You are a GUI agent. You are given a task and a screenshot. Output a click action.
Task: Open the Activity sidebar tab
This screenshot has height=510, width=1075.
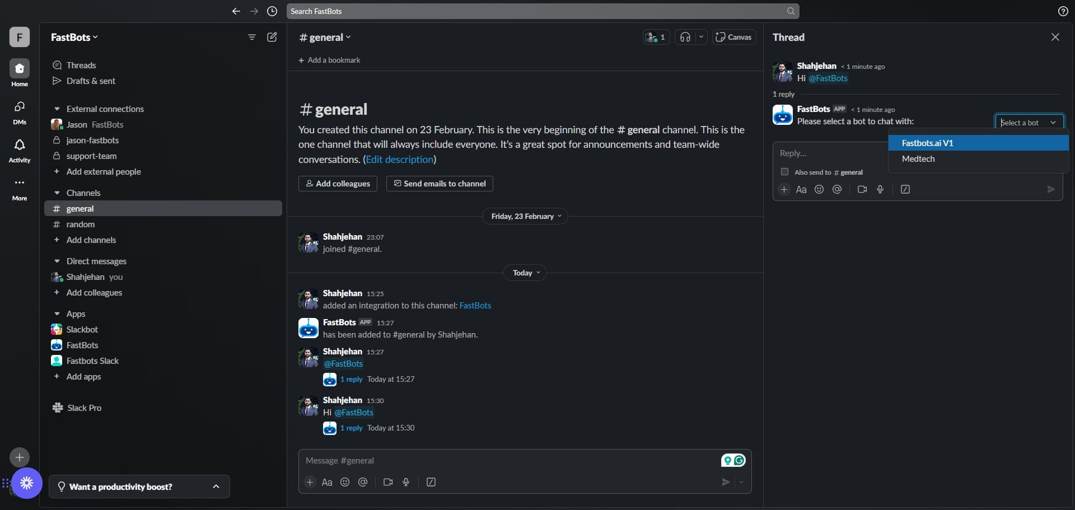tap(20, 150)
